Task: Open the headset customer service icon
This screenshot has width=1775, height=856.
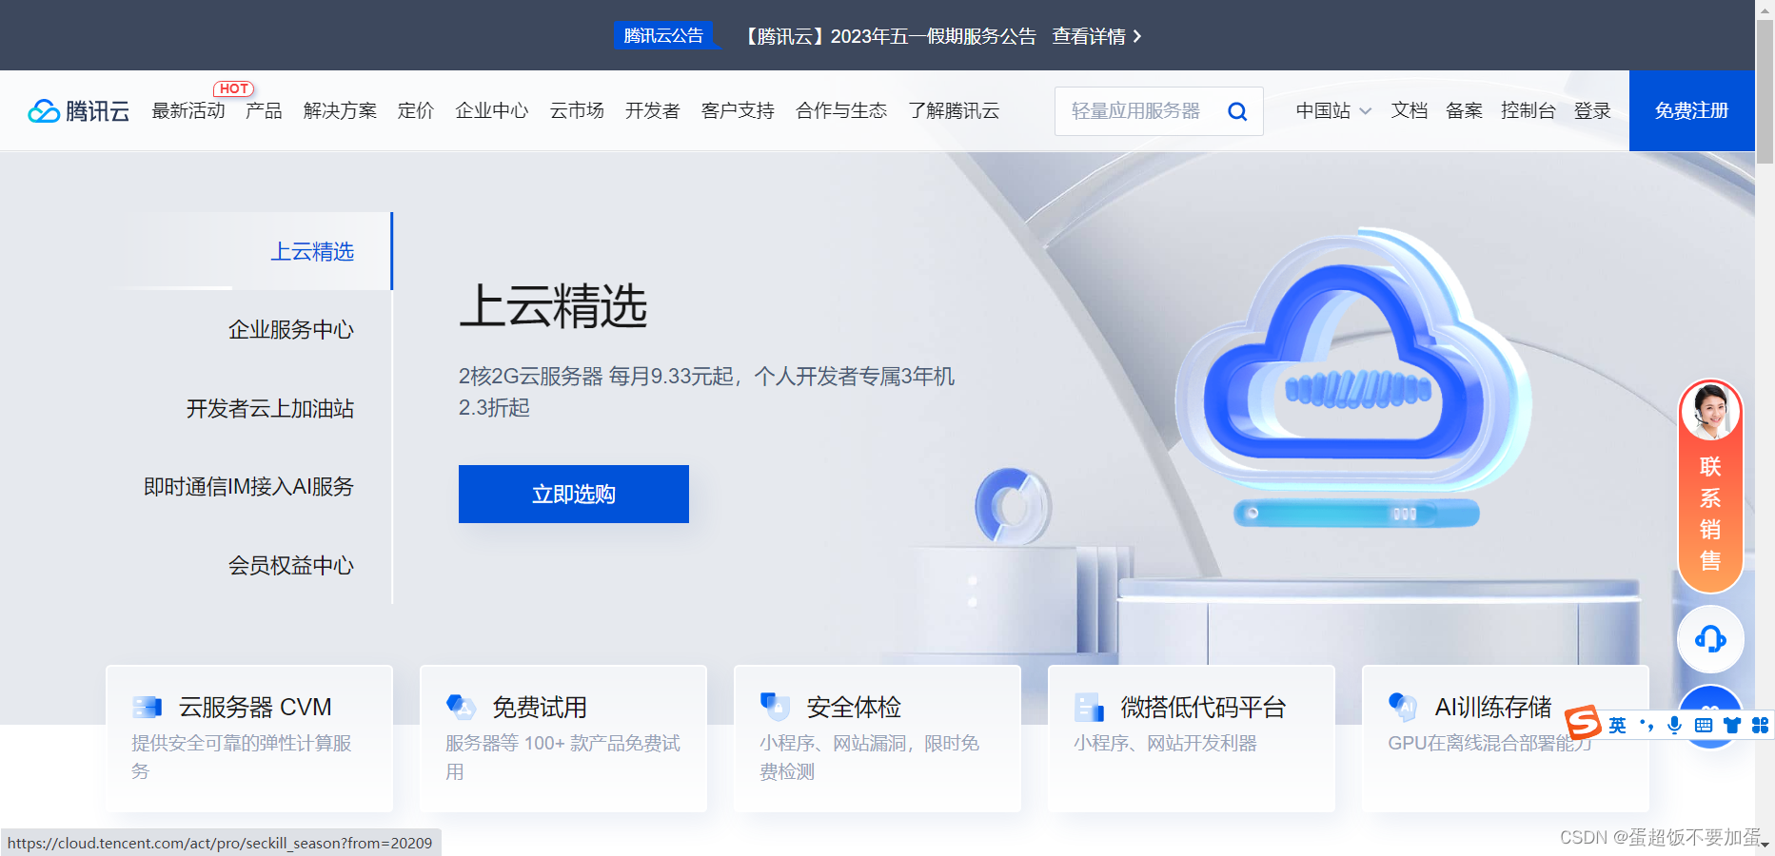Action: pos(1710,638)
